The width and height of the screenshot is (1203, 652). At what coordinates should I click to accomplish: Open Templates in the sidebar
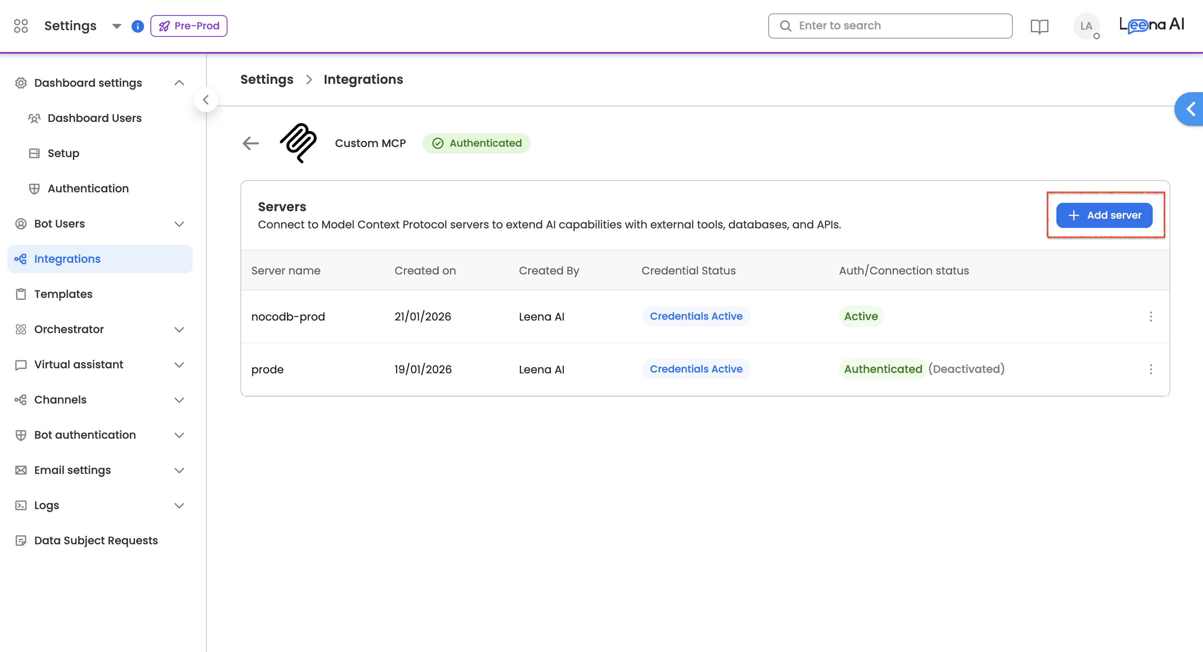(x=63, y=294)
